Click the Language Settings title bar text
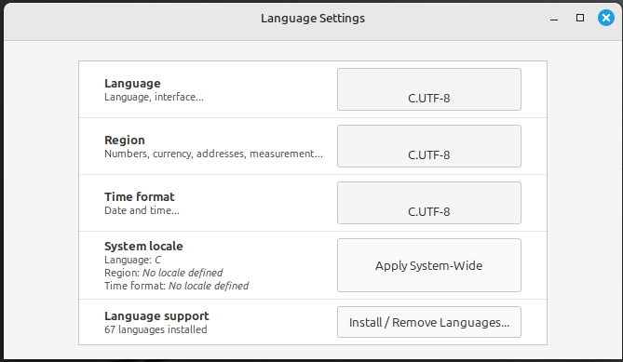This screenshot has width=623, height=362. coord(313,19)
